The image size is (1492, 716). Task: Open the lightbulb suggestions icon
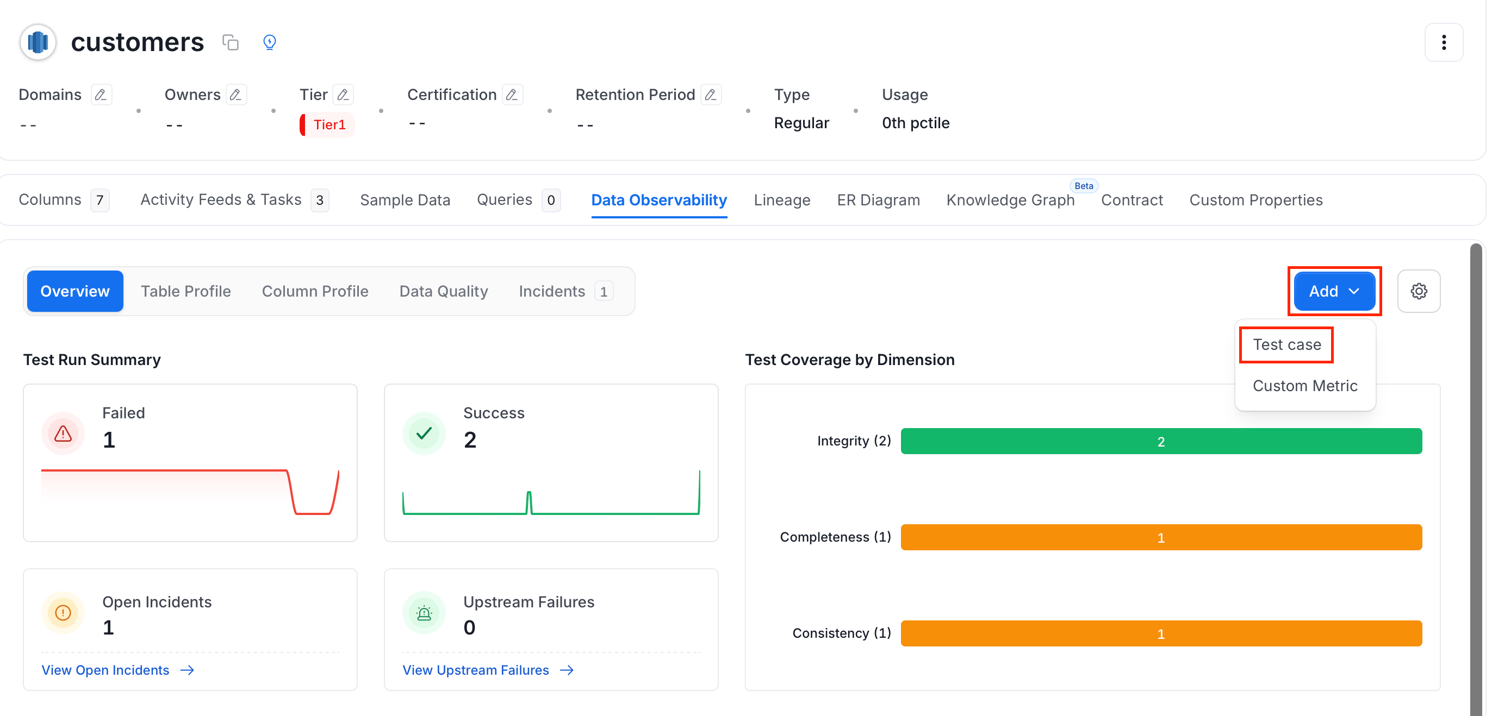269,42
